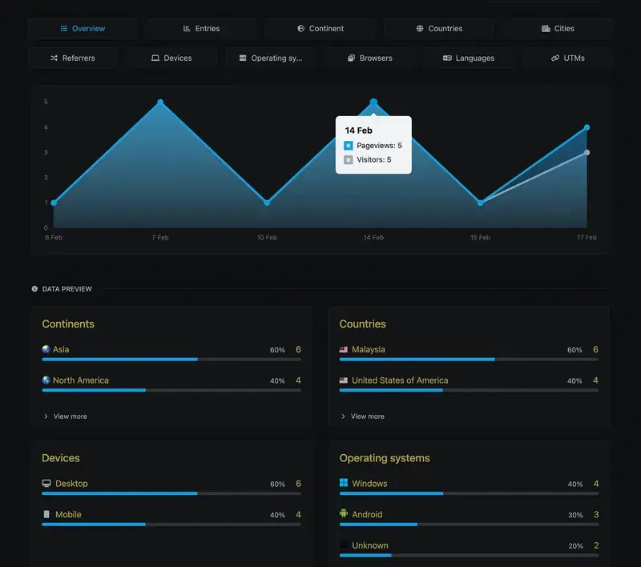The height and width of the screenshot is (567, 641).
Task: Open the Continent tab
Action: (320, 29)
